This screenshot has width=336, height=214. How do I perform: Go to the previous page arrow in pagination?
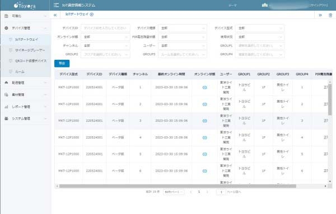190,192
